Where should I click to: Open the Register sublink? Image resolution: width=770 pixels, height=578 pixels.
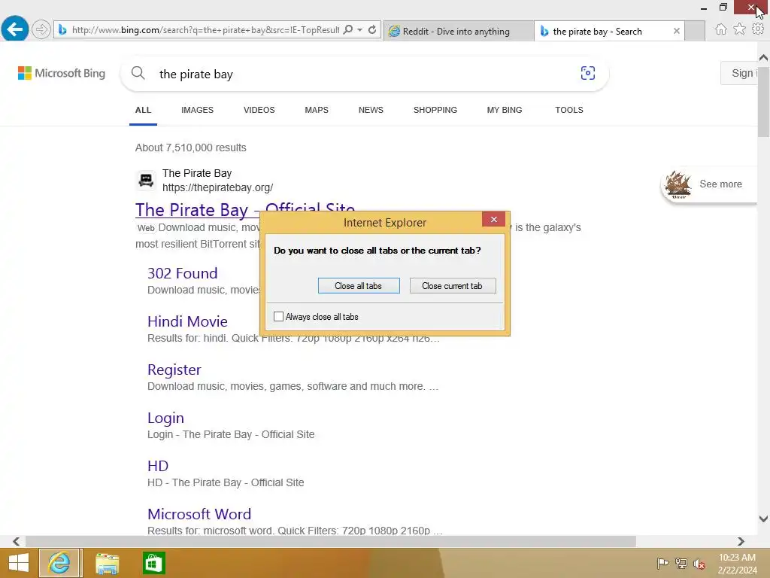tap(174, 370)
